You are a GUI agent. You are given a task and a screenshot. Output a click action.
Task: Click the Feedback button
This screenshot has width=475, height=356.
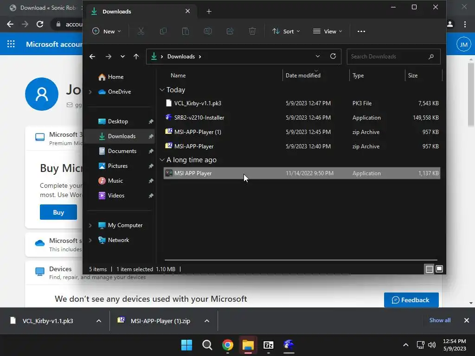(411, 300)
